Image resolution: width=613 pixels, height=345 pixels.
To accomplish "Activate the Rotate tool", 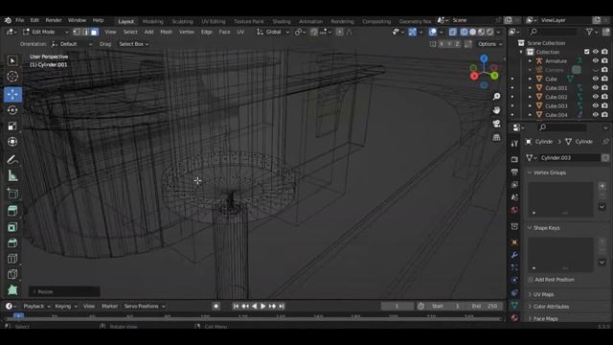I will pos(12,110).
